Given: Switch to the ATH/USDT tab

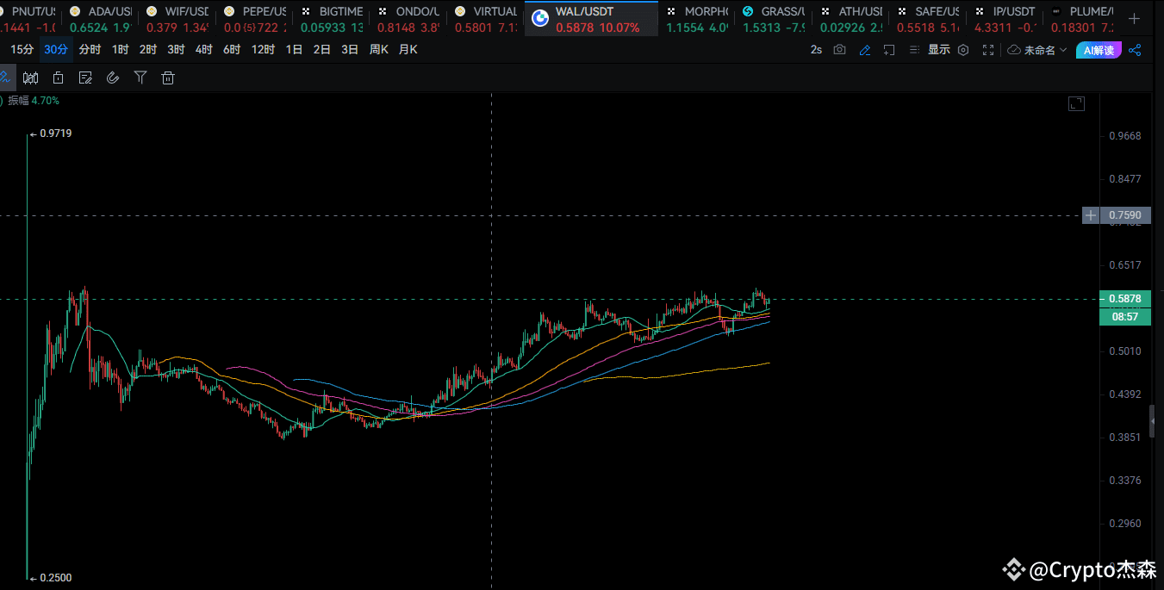Looking at the screenshot, I should point(851,19).
